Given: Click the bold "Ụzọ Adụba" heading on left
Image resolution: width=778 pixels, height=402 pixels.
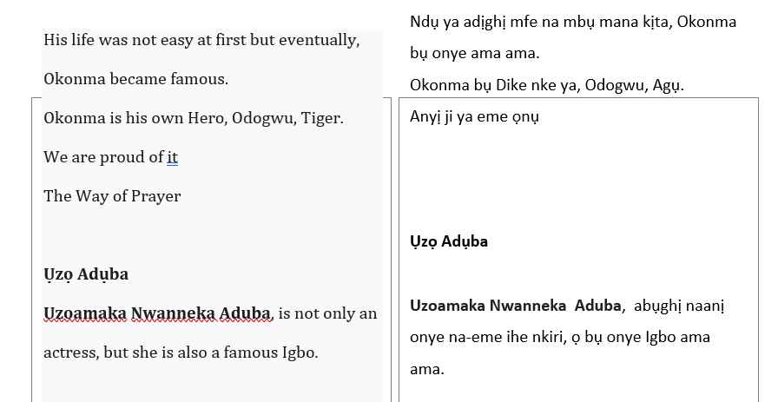Looking at the screenshot, I should click(86, 274).
